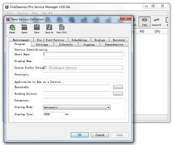The height and width of the screenshot is (145, 174).
Task: Click the CPU column header
Action: [157, 31]
